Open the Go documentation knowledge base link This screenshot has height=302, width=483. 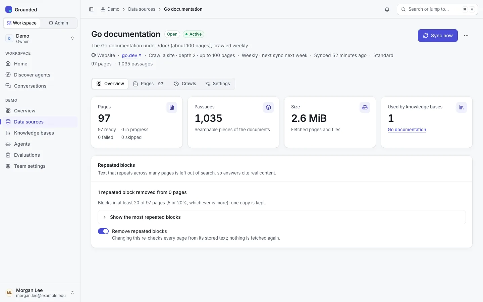click(407, 130)
